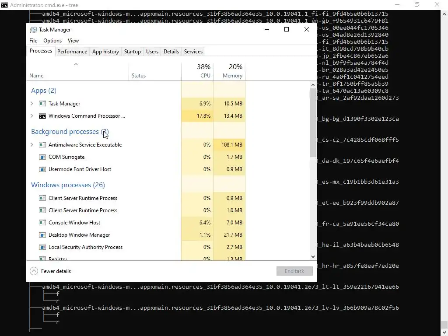Click the cmd.exe title bar icon

pos(4,5)
